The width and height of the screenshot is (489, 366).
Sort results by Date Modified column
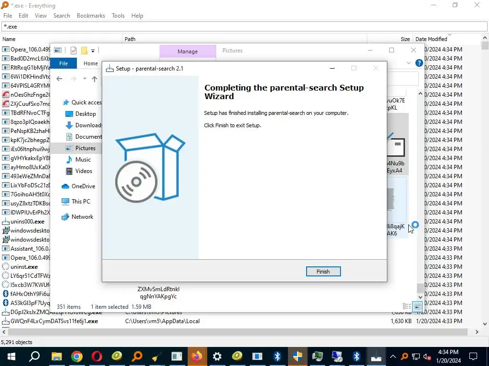[x=447, y=39]
